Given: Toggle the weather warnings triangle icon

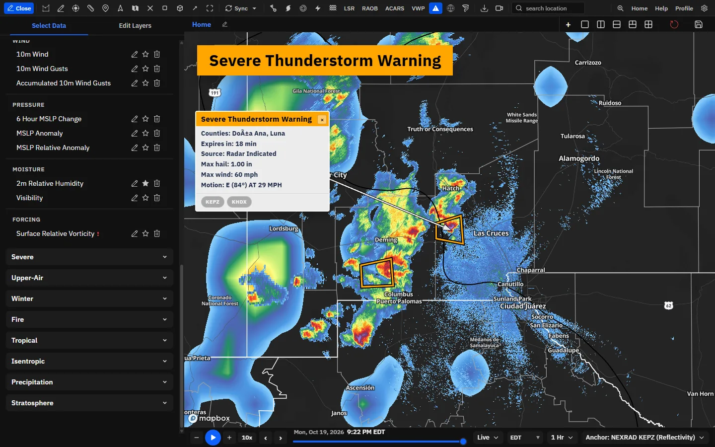Looking at the screenshot, I should [x=435, y=8].
